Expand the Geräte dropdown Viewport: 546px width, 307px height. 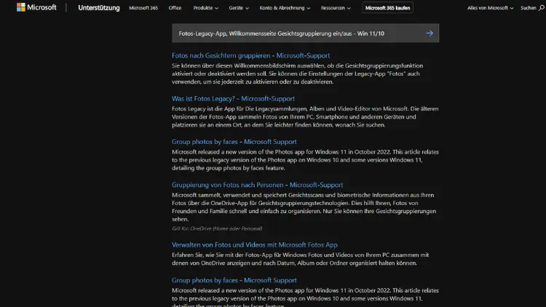[x=239, y=8]
